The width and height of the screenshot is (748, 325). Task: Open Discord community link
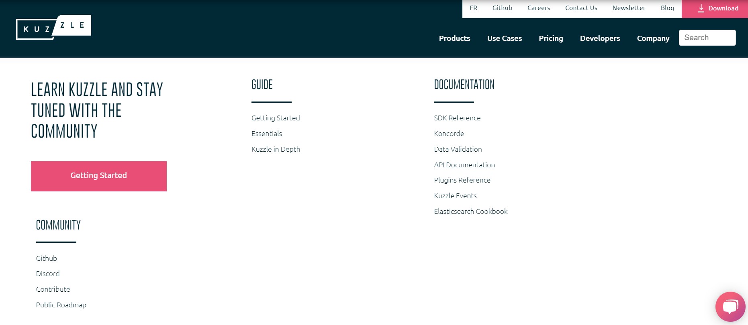[x=48, y=274]
